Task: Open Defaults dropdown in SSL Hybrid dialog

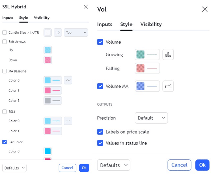Action: [14, 168]
